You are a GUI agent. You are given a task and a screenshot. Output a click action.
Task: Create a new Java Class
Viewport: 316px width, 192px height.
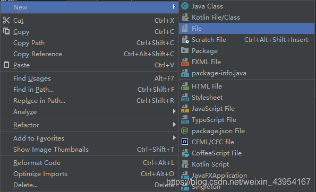click(246, 6)
